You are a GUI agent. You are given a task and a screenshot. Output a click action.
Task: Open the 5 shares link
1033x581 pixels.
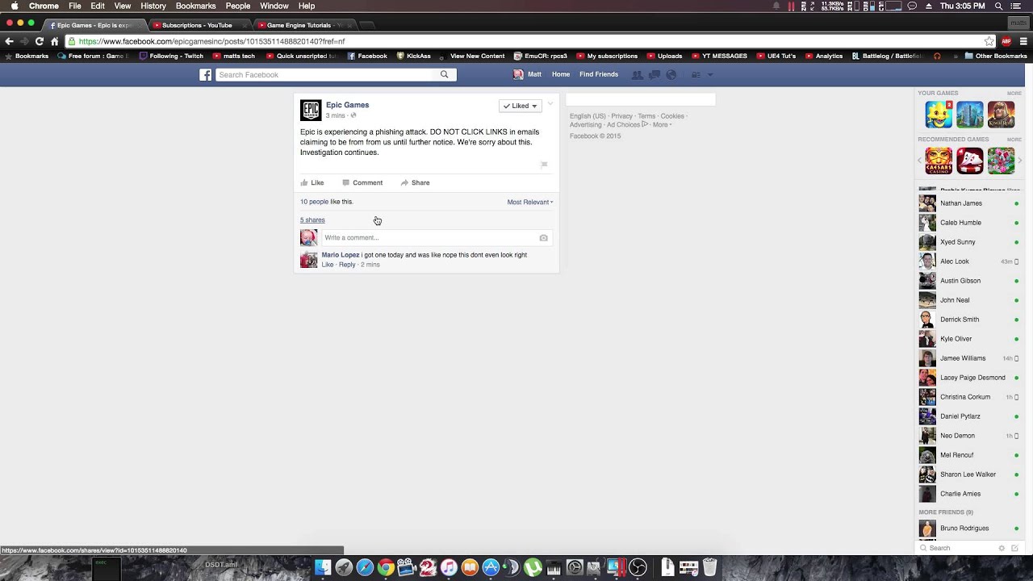click(x=312, y=219)
